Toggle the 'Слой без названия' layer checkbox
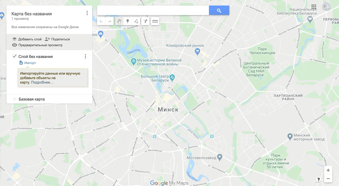The width and height of the screenshot is (339, 186). pos(15,57)
